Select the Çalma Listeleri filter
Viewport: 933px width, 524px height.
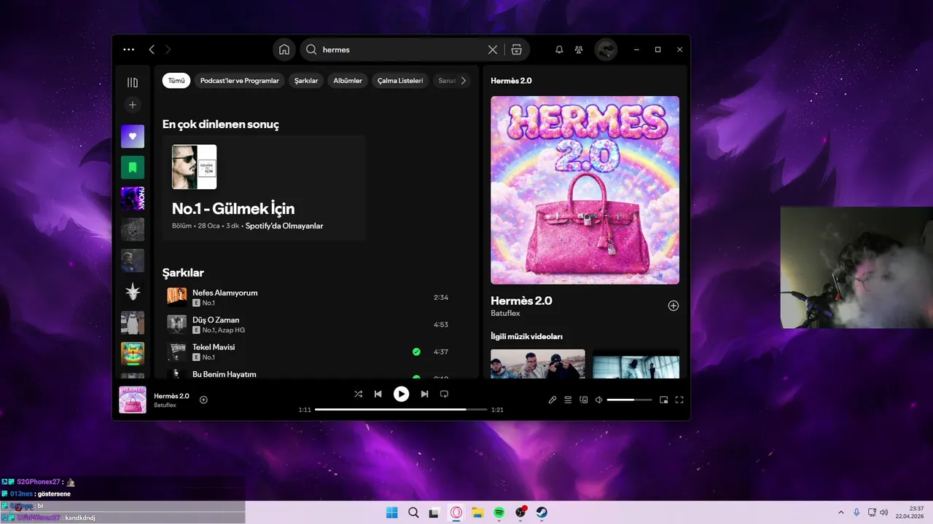tap(400, 81)
